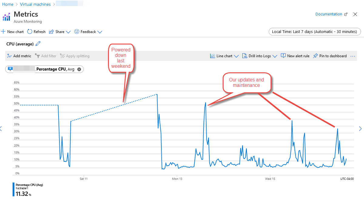Open Drill into Logs dropdown
The image size is (364, 201).
click(260, 56)
